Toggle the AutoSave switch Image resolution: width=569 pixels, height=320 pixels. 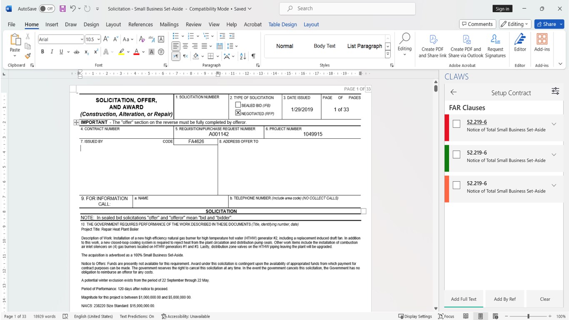[47, 9]
